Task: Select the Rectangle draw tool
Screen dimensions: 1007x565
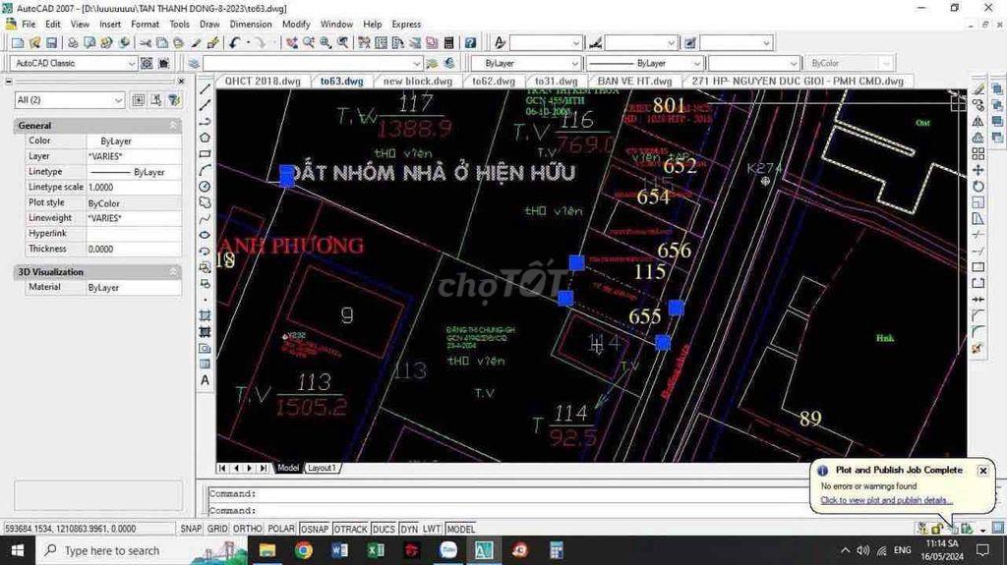Action: coord(205,154)
